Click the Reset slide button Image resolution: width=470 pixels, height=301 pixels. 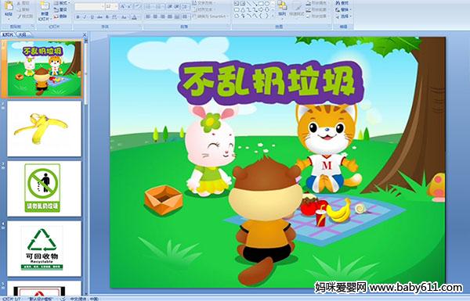point(61,9)
